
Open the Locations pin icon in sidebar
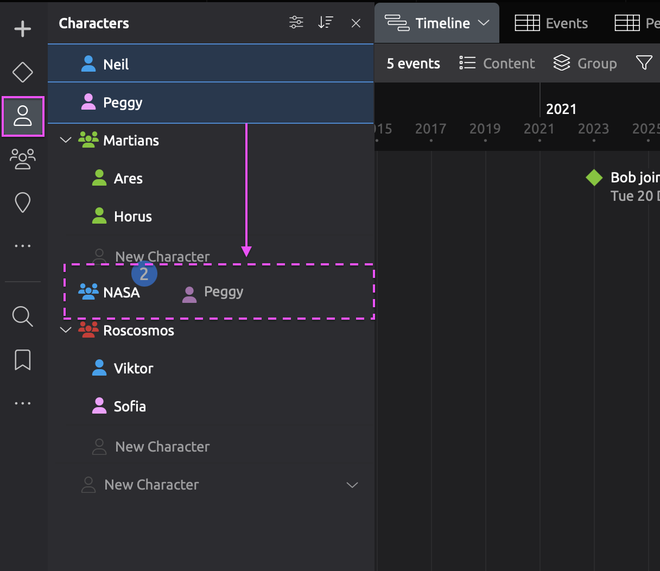[x=23, y=203]
